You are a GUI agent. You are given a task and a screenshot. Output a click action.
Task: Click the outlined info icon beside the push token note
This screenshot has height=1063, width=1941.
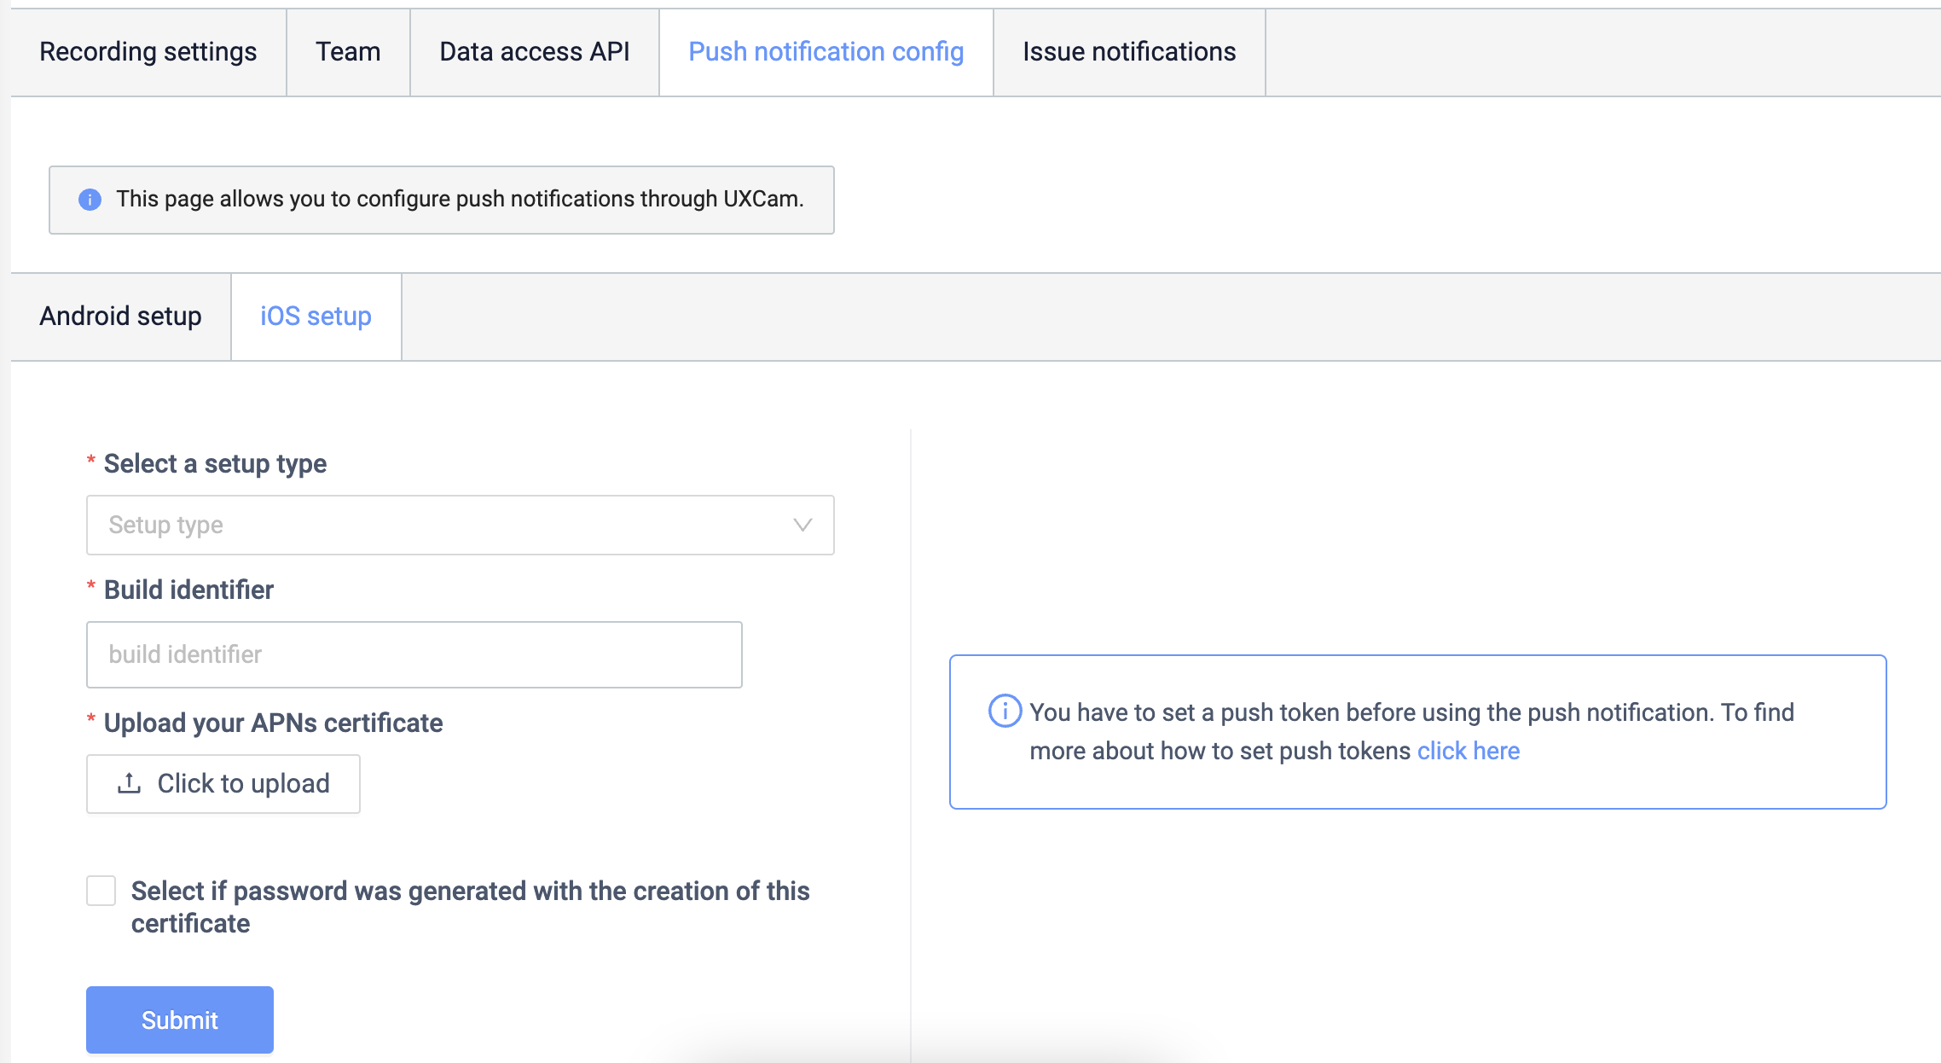pos(1005,711)
